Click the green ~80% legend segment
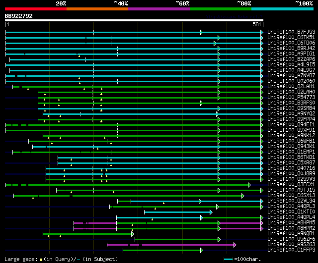 221,9
